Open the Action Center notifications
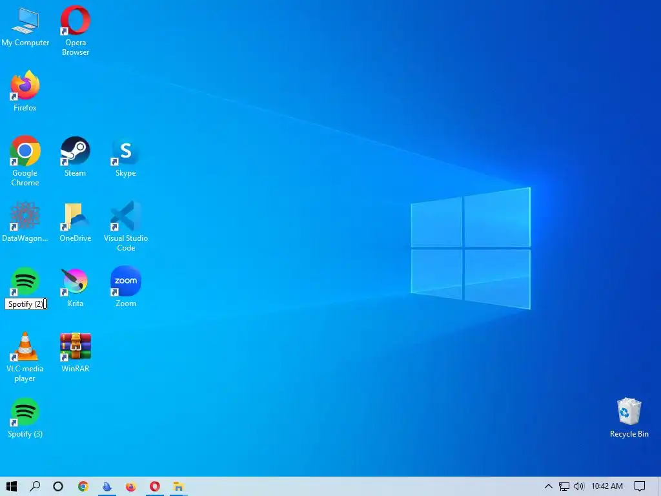Viewport: 661px width, 496px height. 640,486
